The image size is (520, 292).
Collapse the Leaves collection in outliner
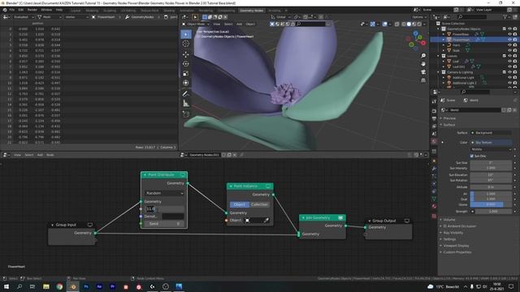tap(439, 56)
